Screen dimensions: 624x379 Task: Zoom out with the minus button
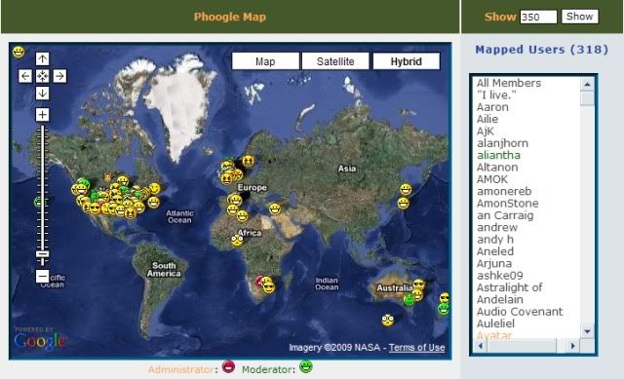click(43, 276)
